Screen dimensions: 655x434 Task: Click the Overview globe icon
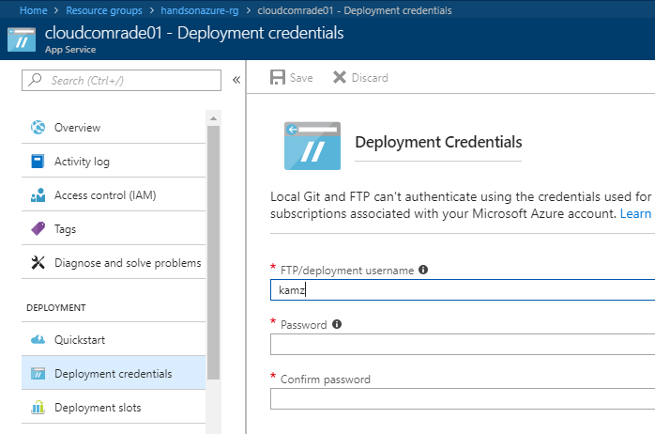[x=38, y=128]
